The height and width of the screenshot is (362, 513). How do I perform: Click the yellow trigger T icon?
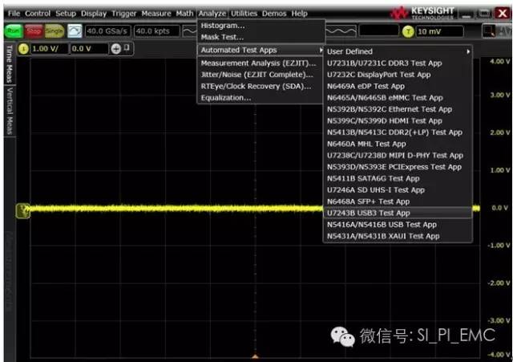pos(408,31)
